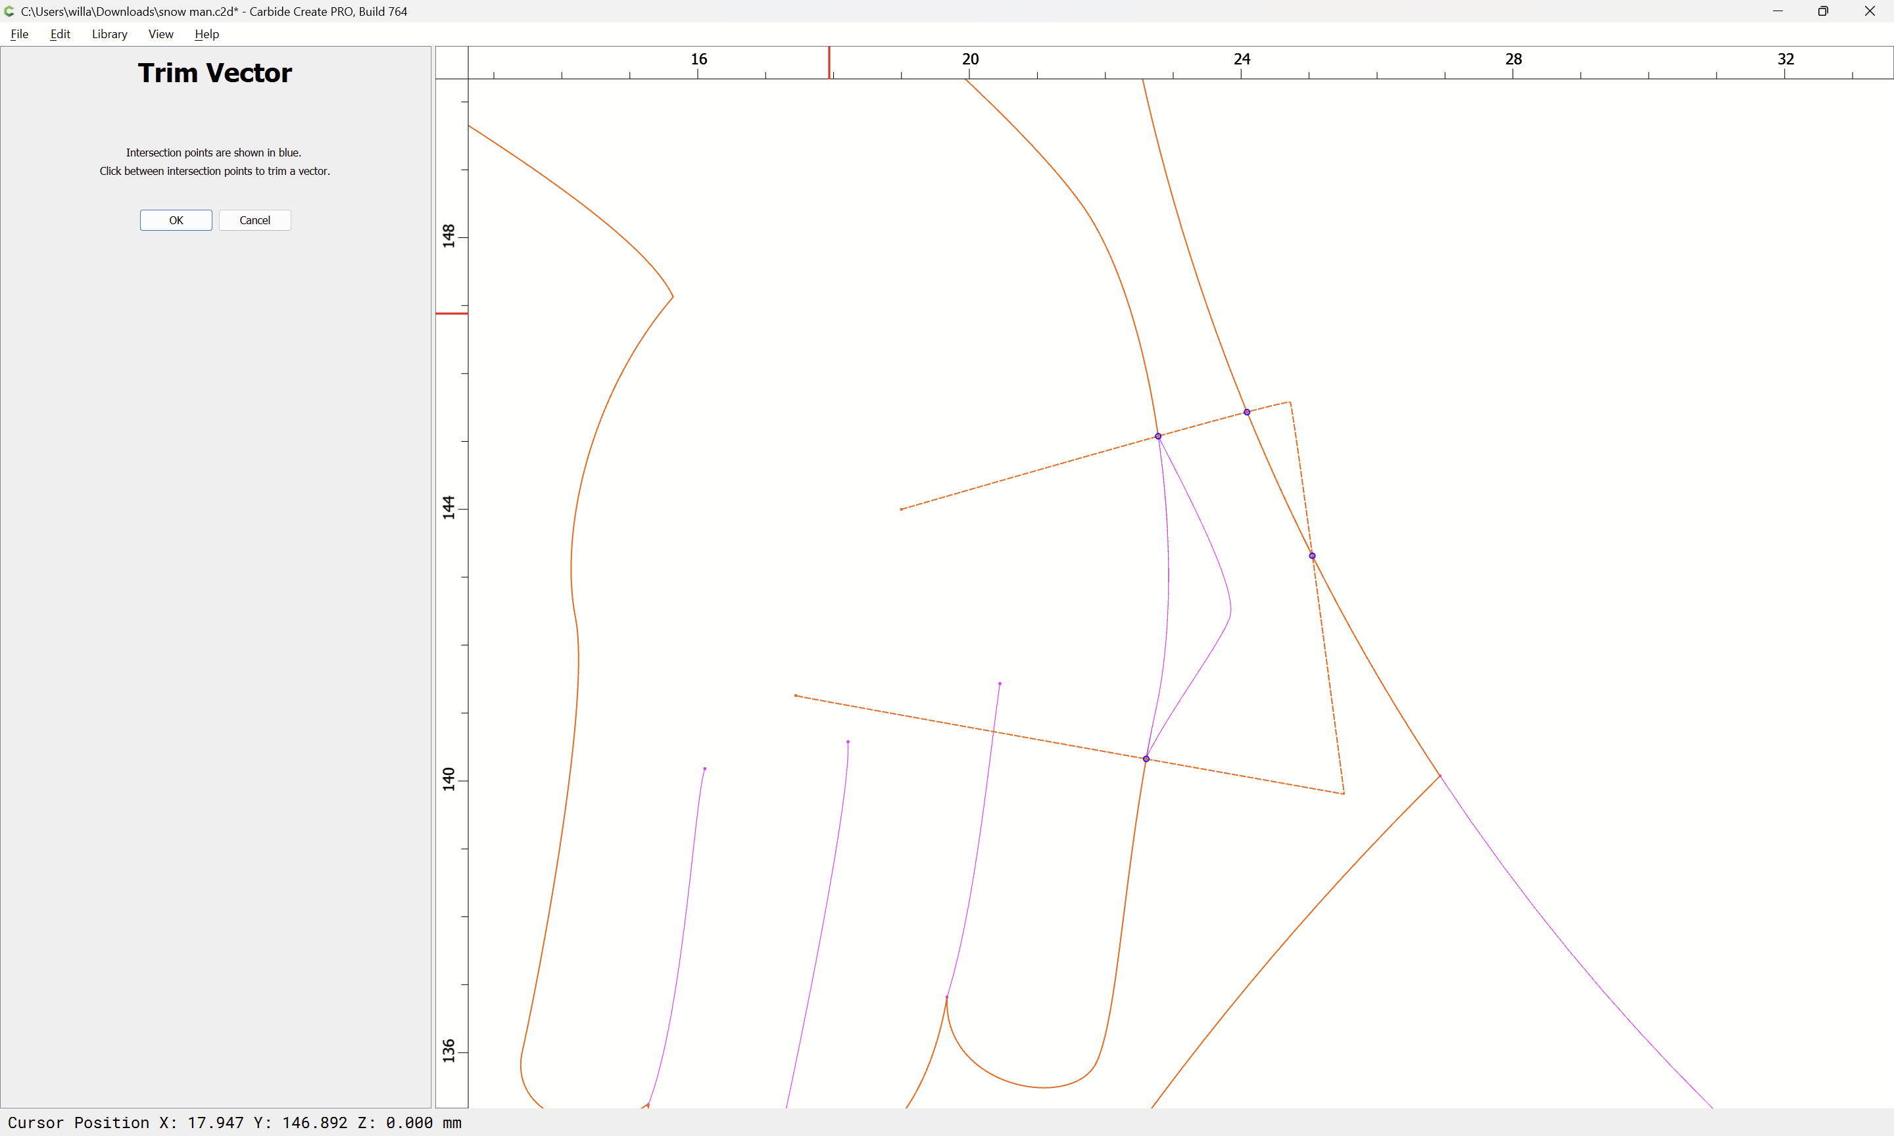Screen dimensions: 1894x1136
Task: Open the Library menu
Action: coord(109,34)
